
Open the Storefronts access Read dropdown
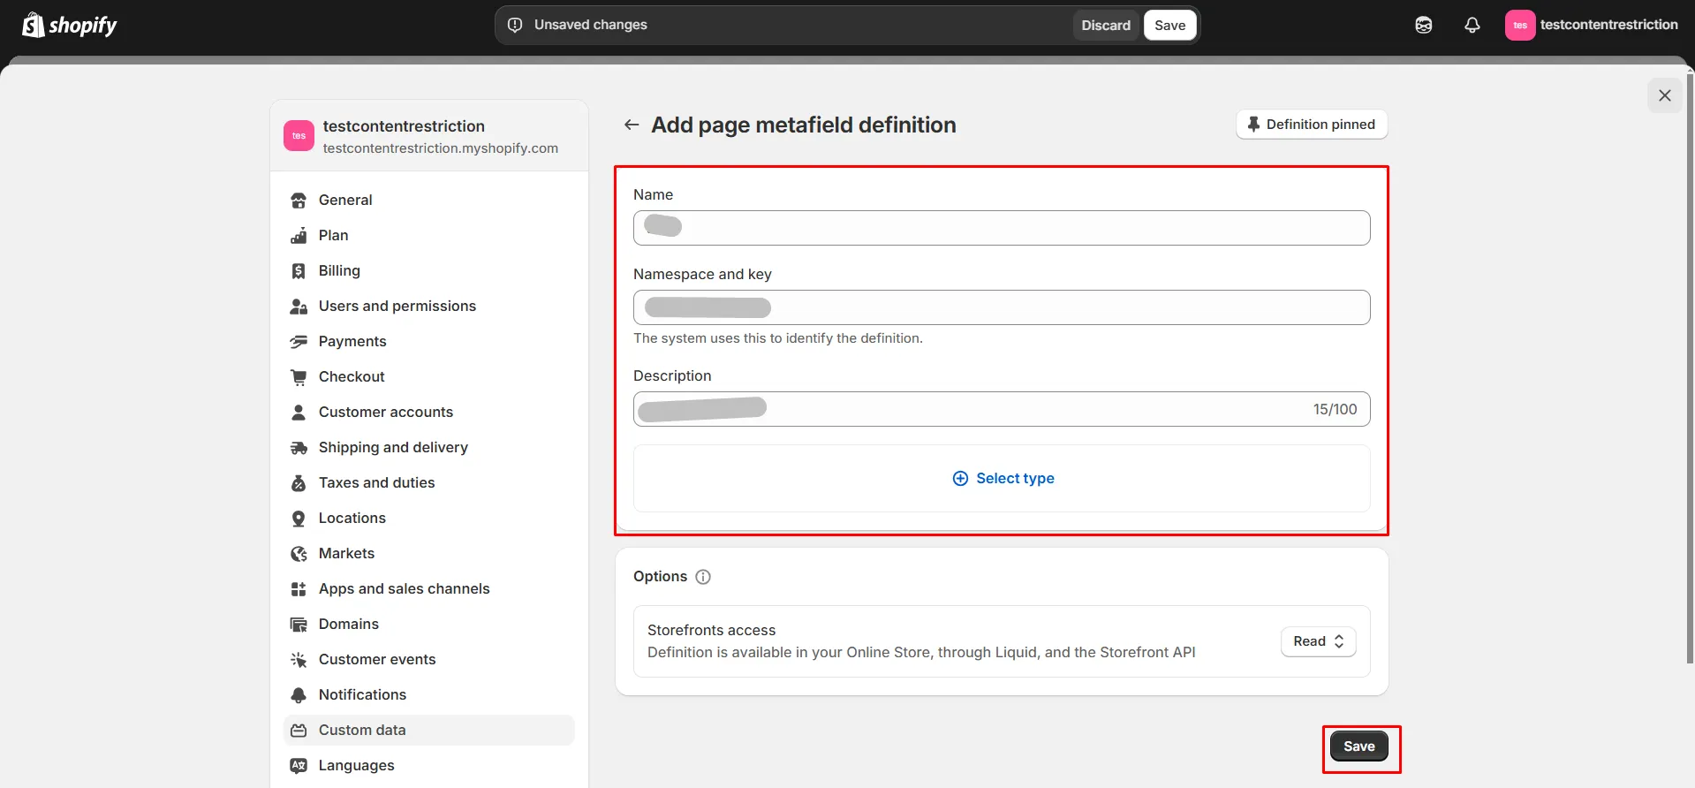(1318, 641)
